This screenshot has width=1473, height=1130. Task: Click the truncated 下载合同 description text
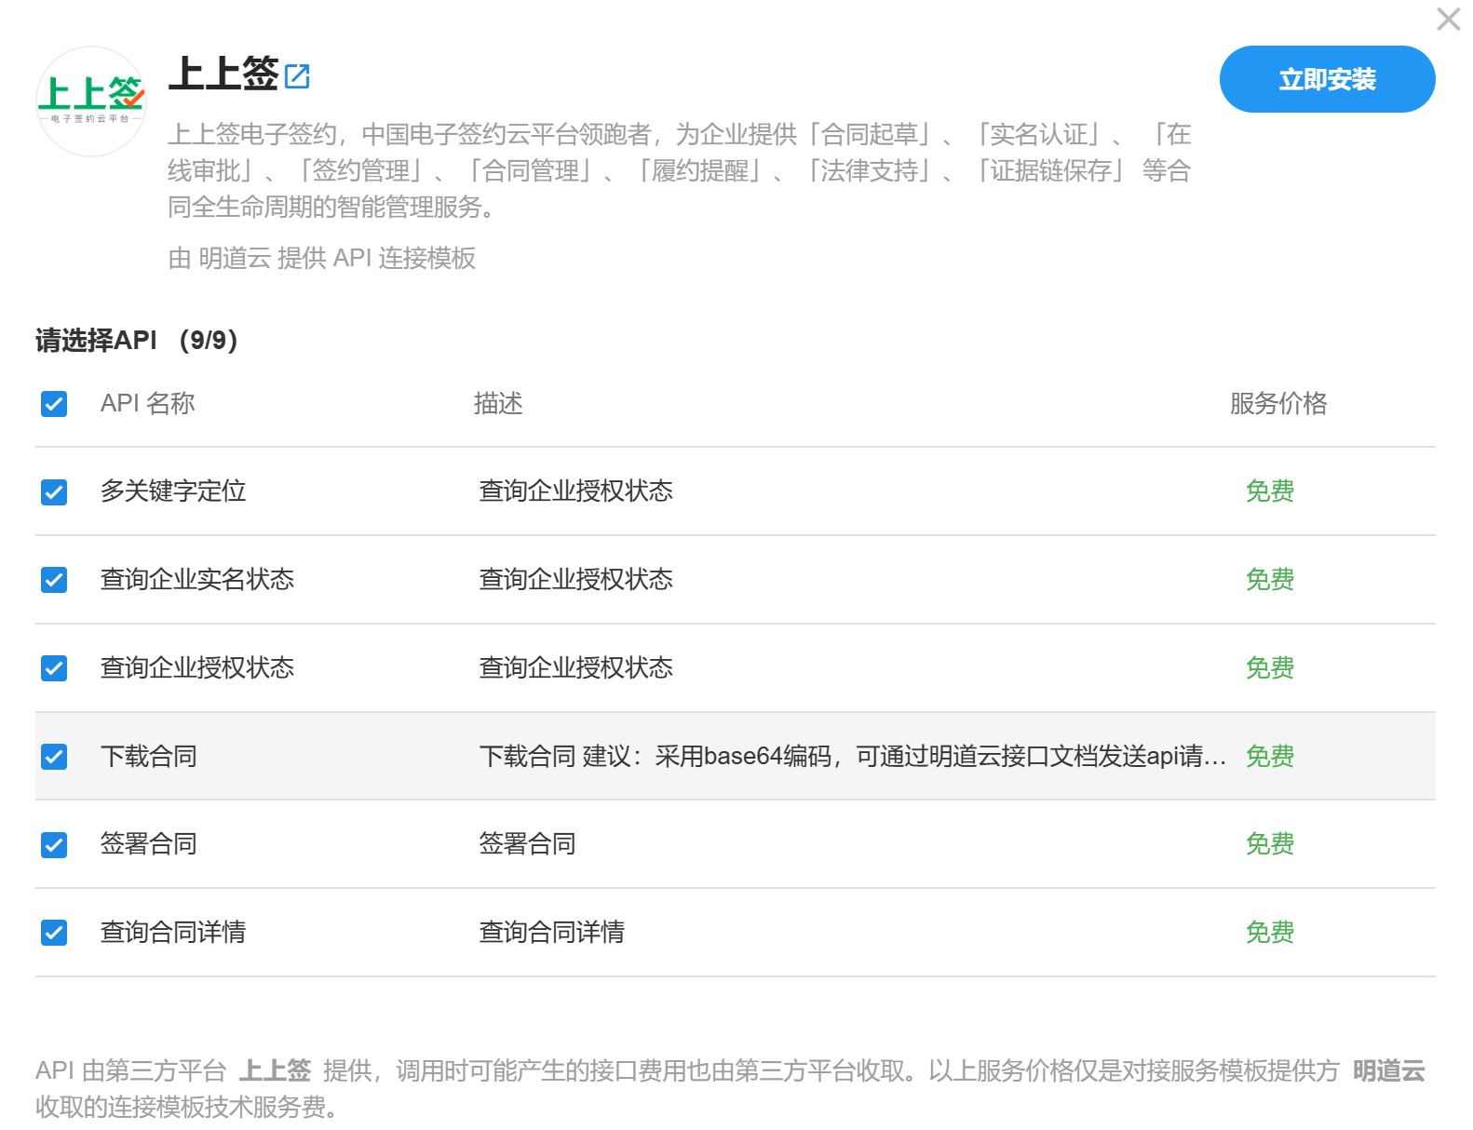[x=851, y=757]
